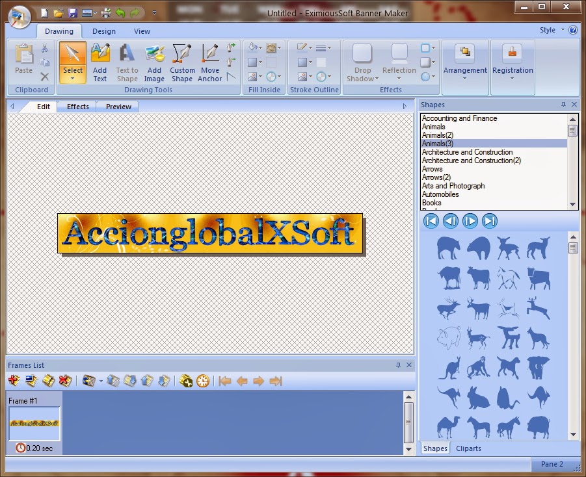The height and width of the screenshot is (477, 586).
Task: Close the Shapes panel
Action: click(574, 105)
